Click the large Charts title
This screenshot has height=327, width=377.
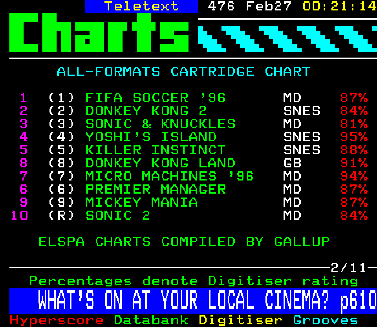(x=99, y=33)
